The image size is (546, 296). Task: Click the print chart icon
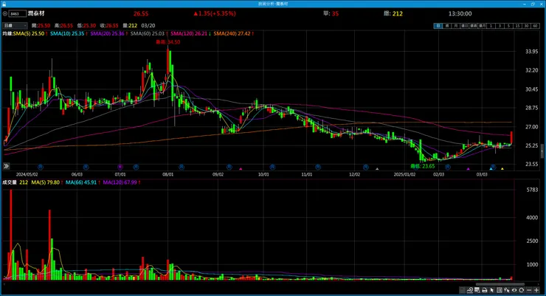484,290
